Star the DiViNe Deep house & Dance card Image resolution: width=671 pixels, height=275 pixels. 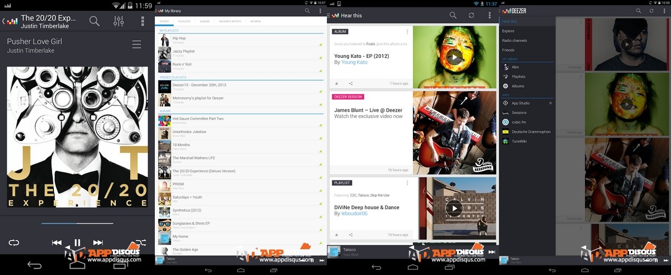pos(337,235)
